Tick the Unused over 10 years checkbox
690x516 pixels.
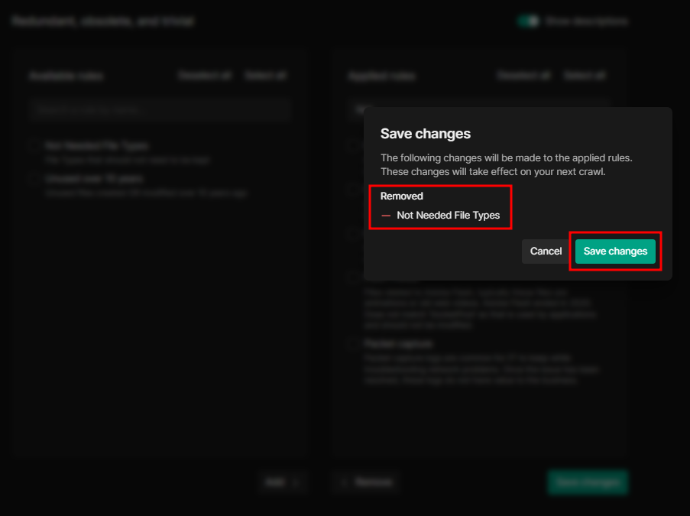pyautogui.click(x=34, y=179)
